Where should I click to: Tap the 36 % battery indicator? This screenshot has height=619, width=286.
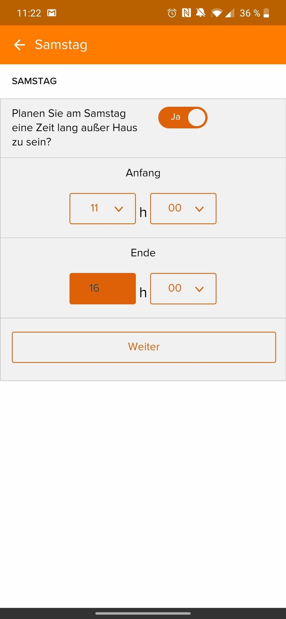pos(249,13)
